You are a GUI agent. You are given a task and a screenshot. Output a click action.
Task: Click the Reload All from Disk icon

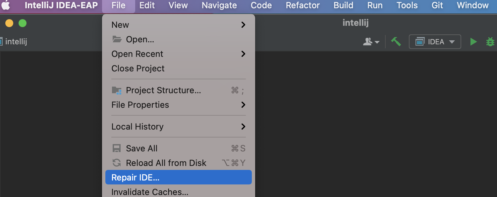click(117, 163)
